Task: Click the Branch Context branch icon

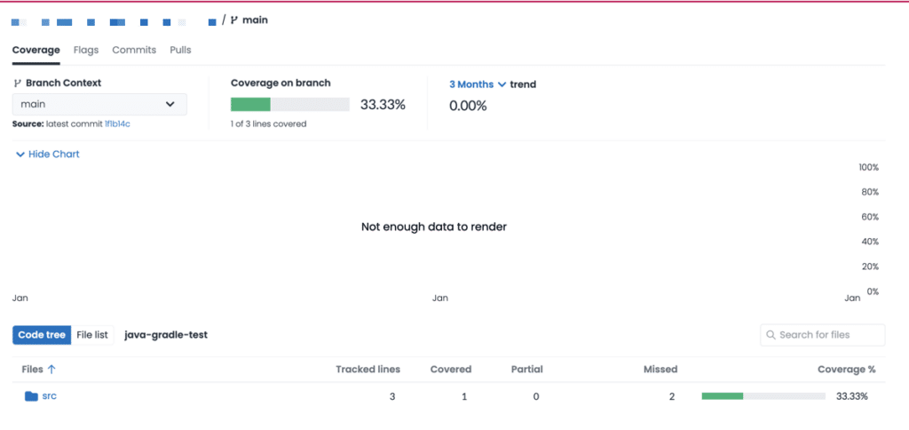Action: (x=17, y=83)
